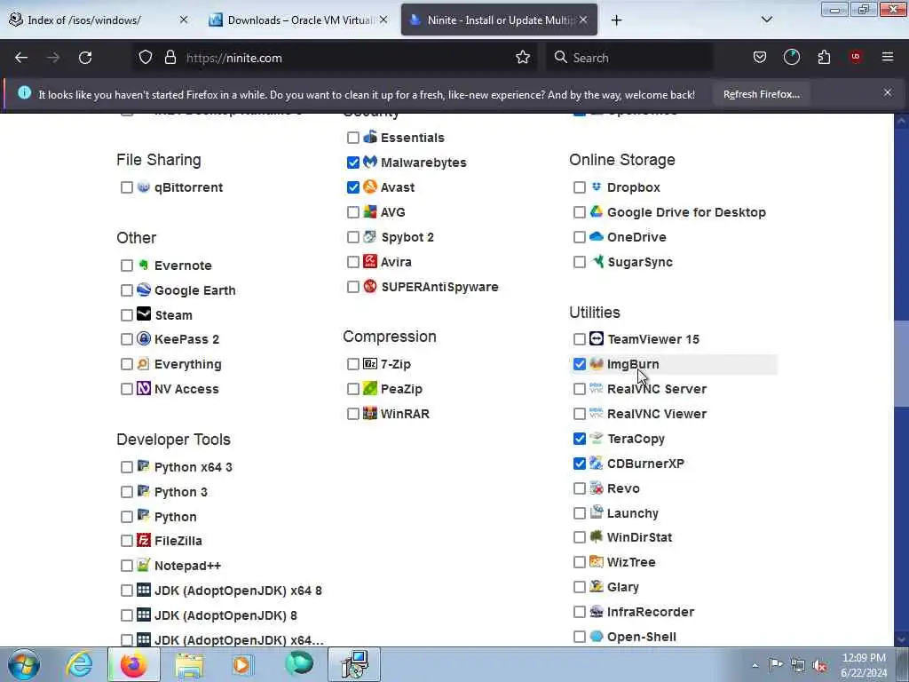Uncheck the Avast checkbox
The height and width of the screenshot is (682, 909).
(x=353, y=187)
